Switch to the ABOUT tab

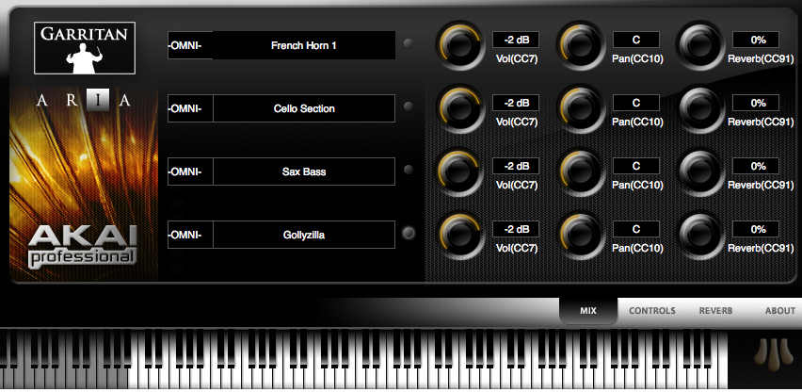point(780,311)
